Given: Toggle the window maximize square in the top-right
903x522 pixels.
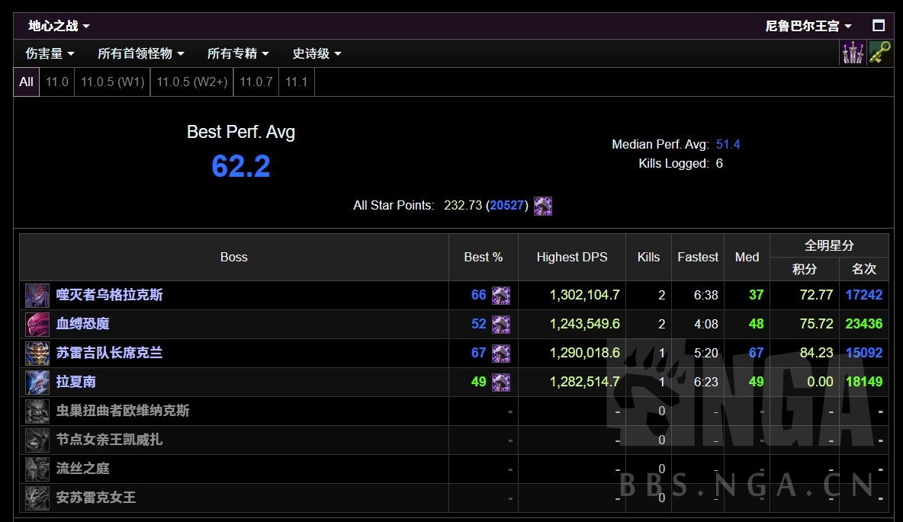Looking at the screenshot, I should pos(879,25).
